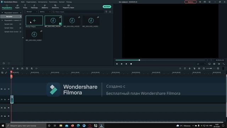
Task: Take a snapshot with the camera icon
Action: tap(214, 64)
